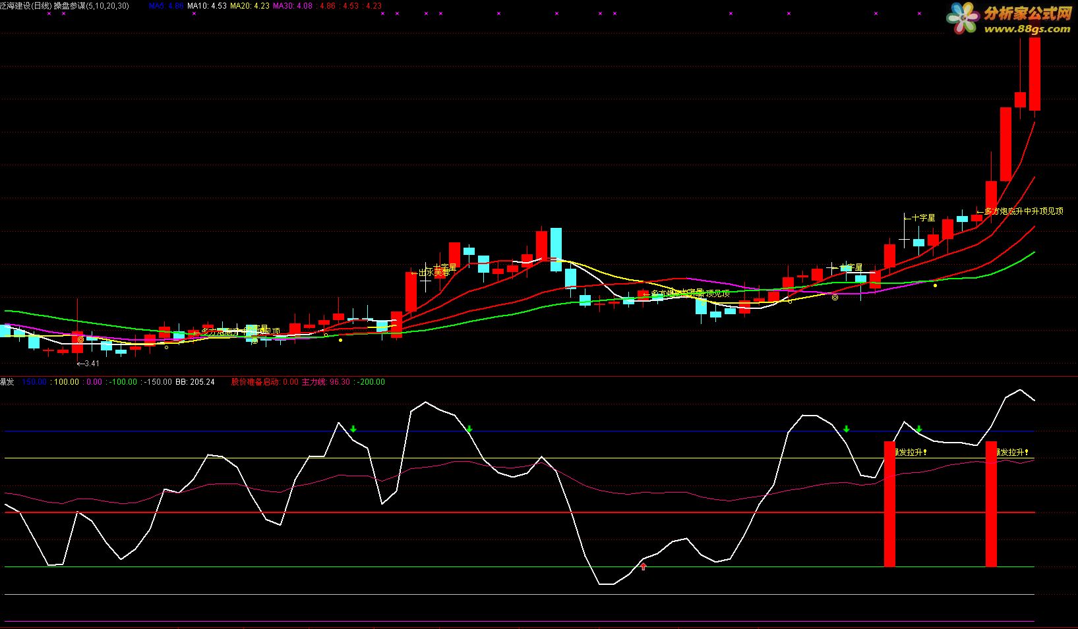
Task: Select the tallest red candlestick at the chart end
Action: pos(1034,74)
